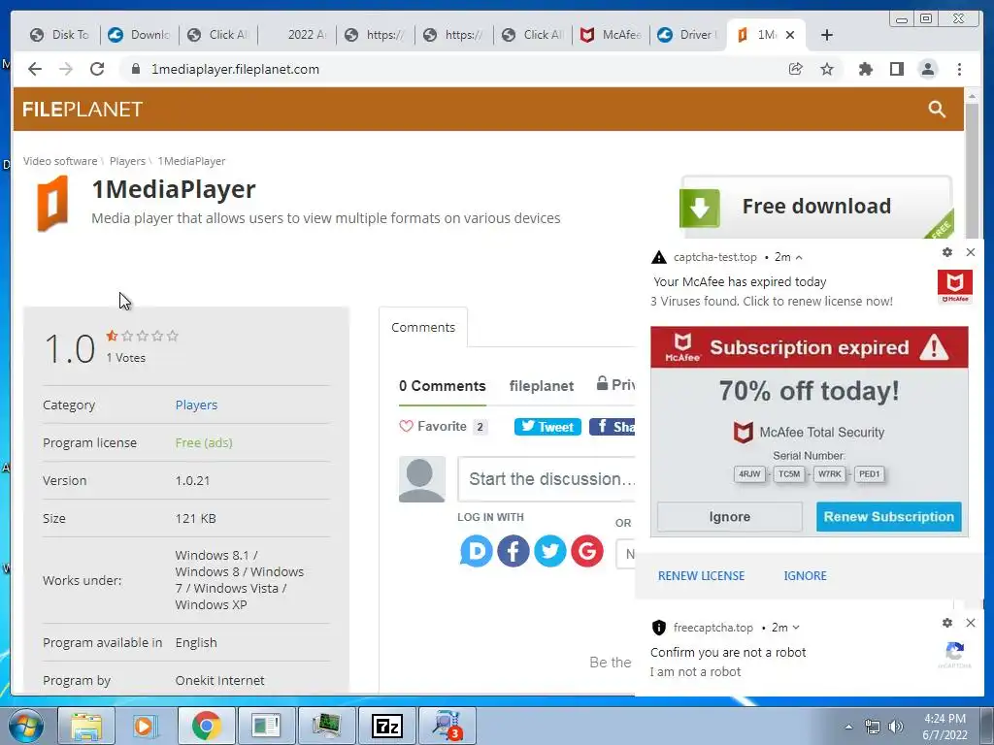Click version value 1.0.21
The width and height of the screenshot is (994, 745).
click(x=193, y=480)
